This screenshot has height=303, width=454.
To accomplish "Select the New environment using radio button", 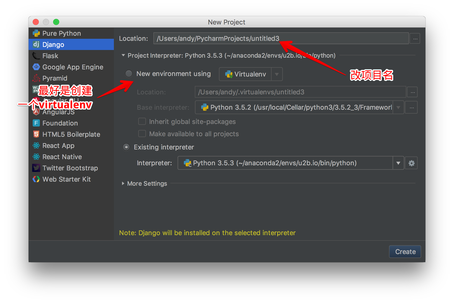I will pos(129,74).
